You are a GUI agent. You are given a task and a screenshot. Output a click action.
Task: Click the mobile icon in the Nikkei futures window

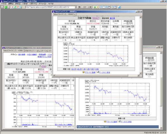[120, 121]
